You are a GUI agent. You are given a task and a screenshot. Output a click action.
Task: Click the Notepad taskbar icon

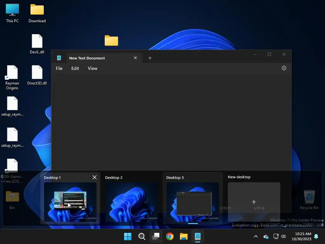pos(198,236)
